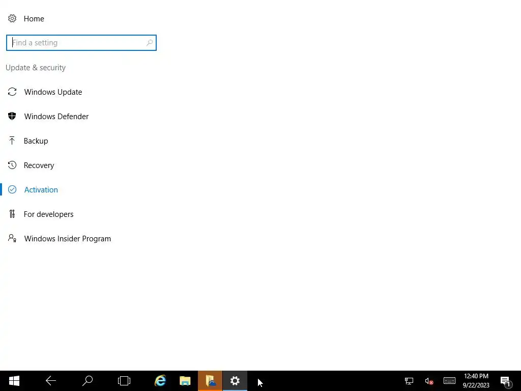Open Windows Insider Program page
Screen dimensions: 521x391
pyautogui.click(x=68, y=239)
